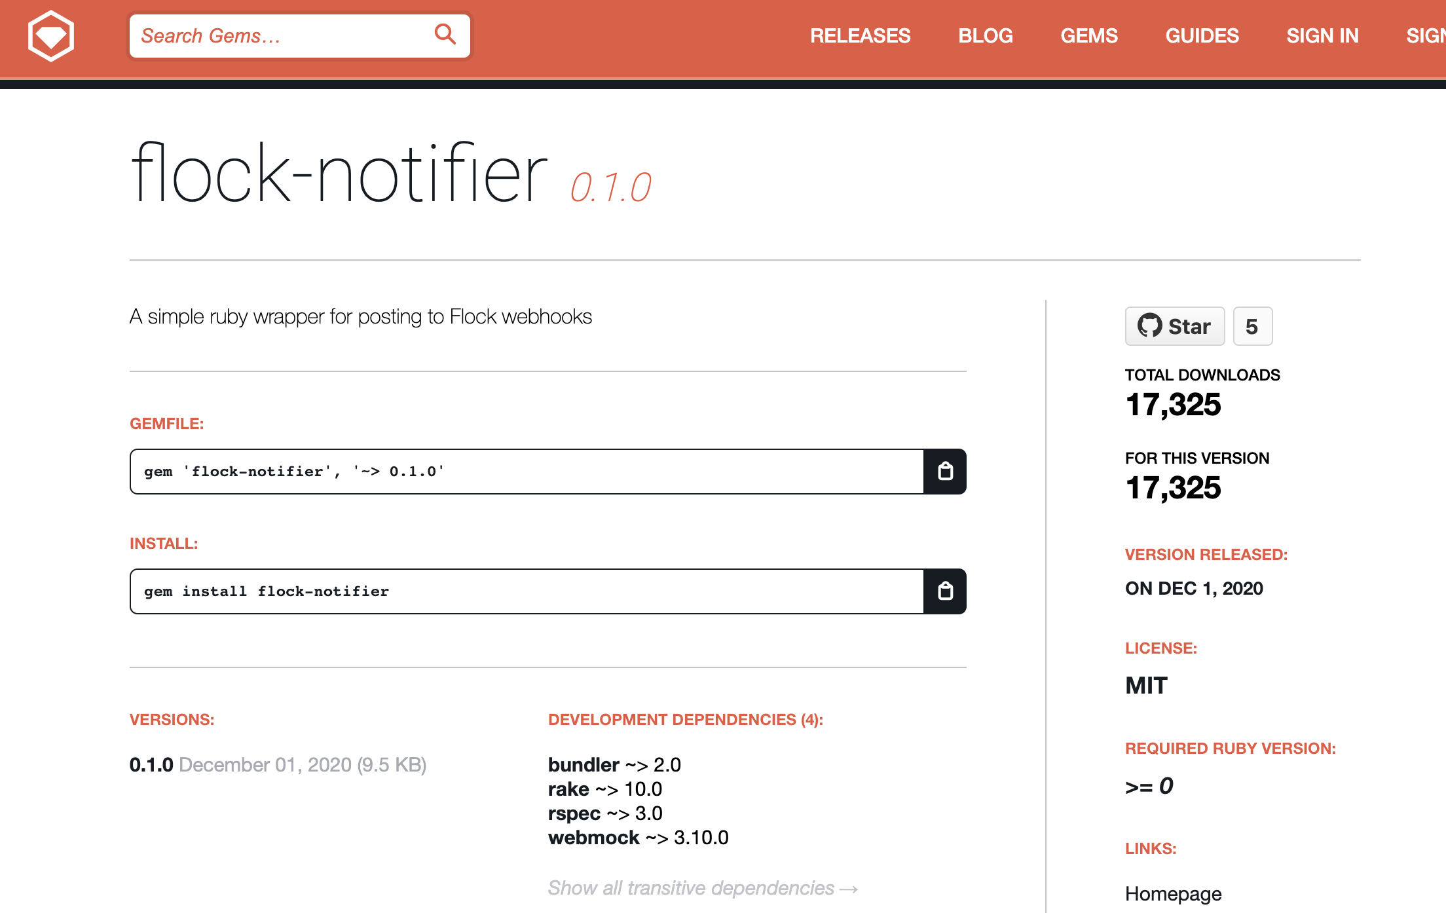Viewport: 1446px width, 913px height.
Task: Click the star count badge showing 5
Action: pyautogui.click(x=1252, y=326)
